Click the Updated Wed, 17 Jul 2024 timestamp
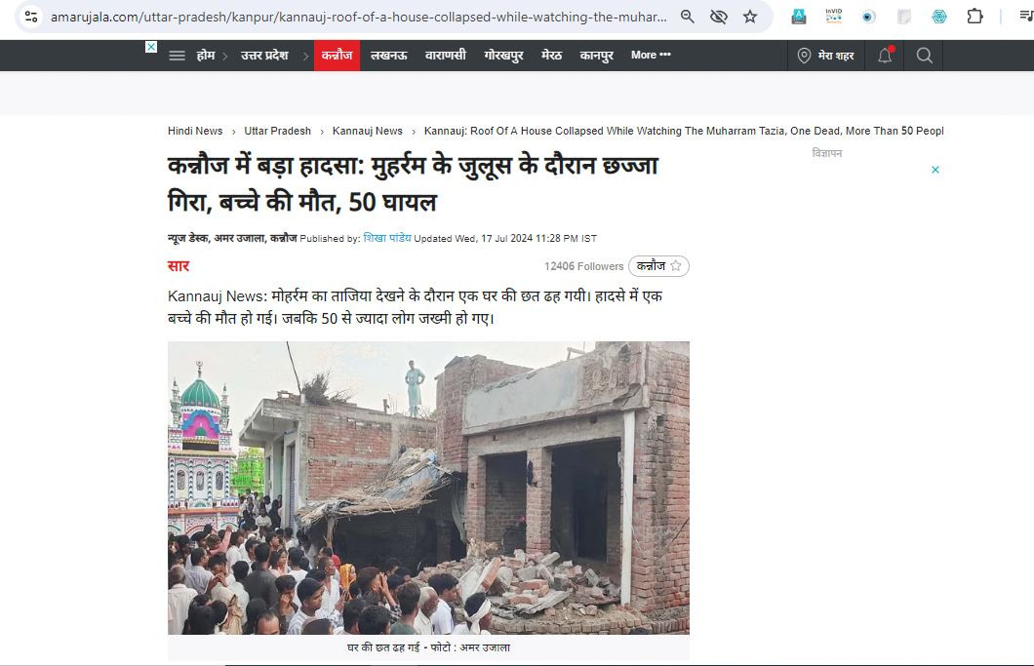The width and height of the screenshot is (1034, 666). point(505,238)
